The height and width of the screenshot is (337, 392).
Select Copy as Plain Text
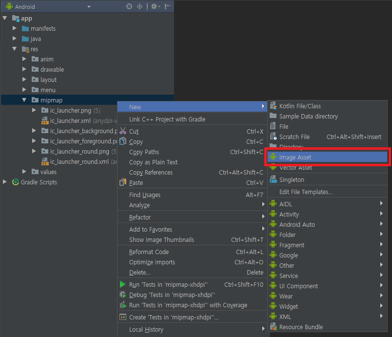pyautogui.click(x=192, y=162)
